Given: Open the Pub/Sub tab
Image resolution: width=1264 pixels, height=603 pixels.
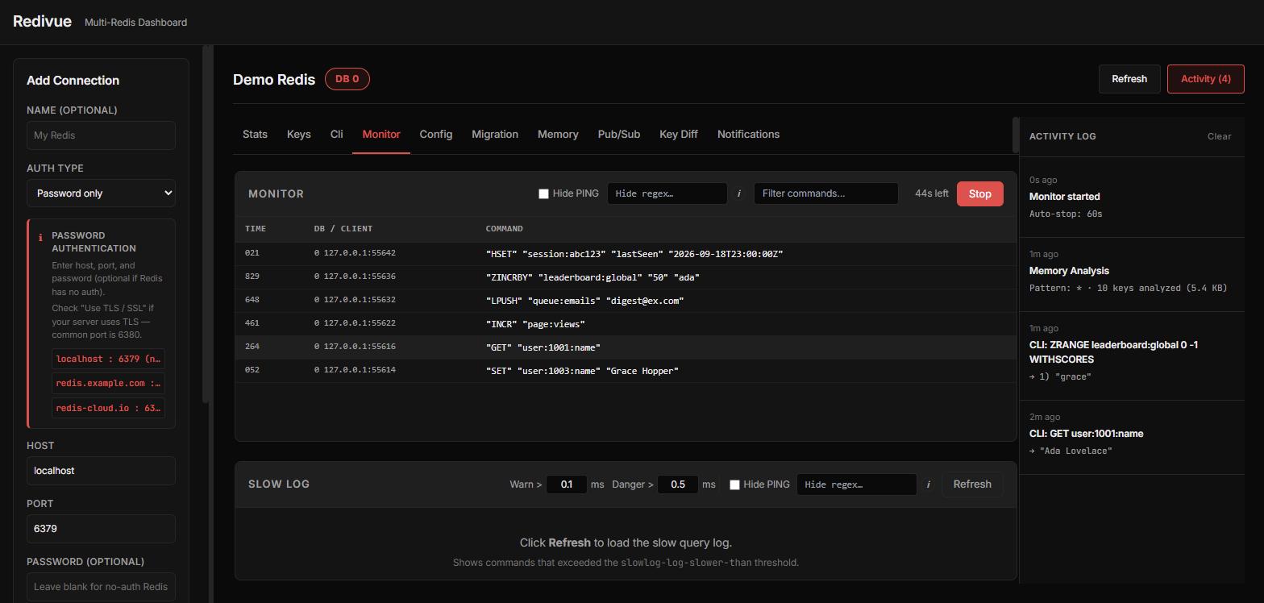Looking at the screenshot, I should pos(619,135).
